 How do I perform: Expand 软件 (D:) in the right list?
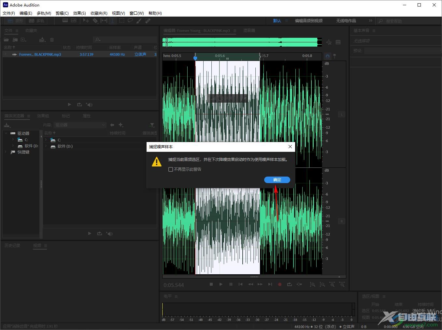click(x=46, y=146)
